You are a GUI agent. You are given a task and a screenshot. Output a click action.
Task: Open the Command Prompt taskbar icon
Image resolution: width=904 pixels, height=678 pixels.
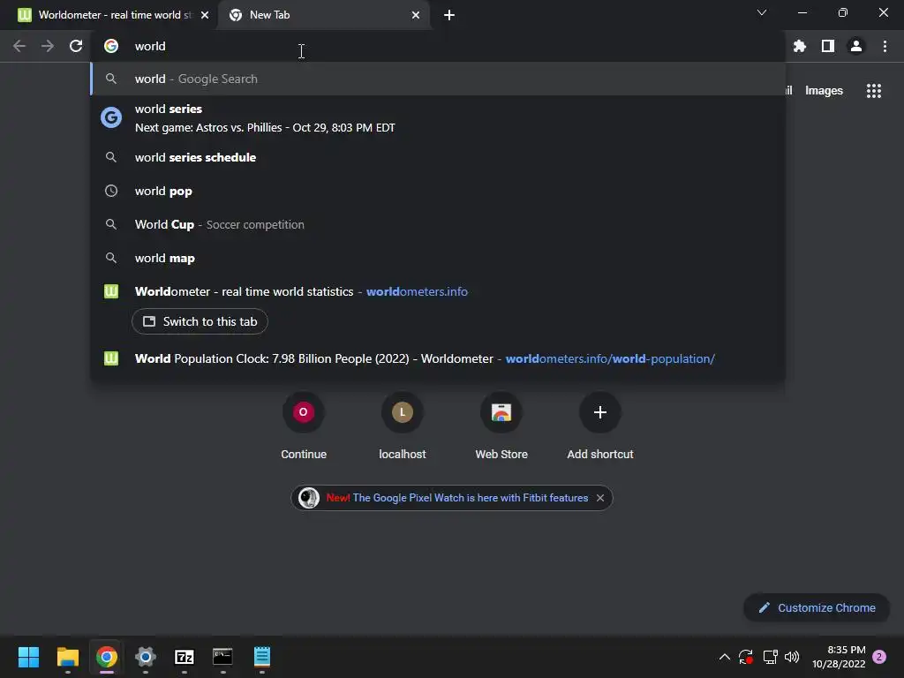(222, 657)
